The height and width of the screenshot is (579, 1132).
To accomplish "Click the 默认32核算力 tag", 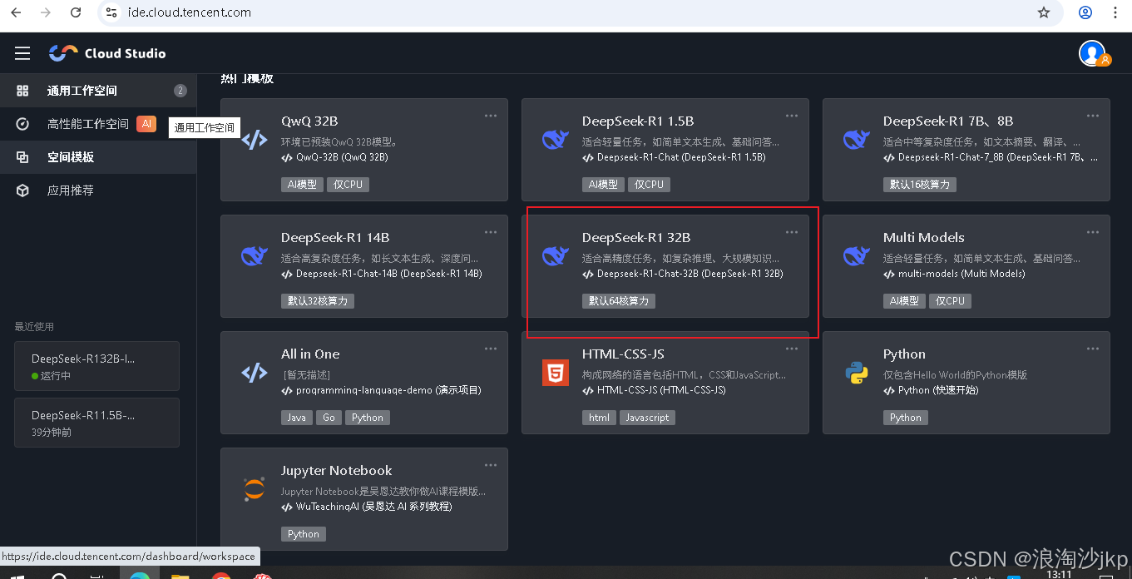I will [x=318, y=301].
